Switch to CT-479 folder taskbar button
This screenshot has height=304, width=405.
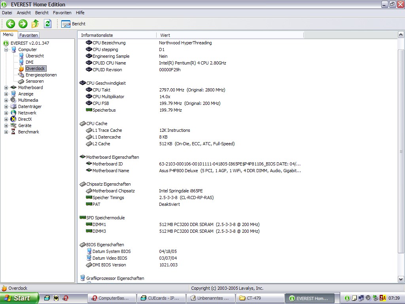(x=260, y=298)
